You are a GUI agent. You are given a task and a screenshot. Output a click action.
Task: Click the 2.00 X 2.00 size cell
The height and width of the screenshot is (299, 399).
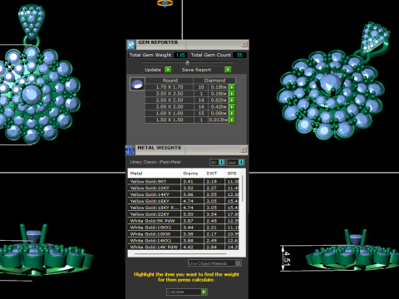[x=170, y=107]
